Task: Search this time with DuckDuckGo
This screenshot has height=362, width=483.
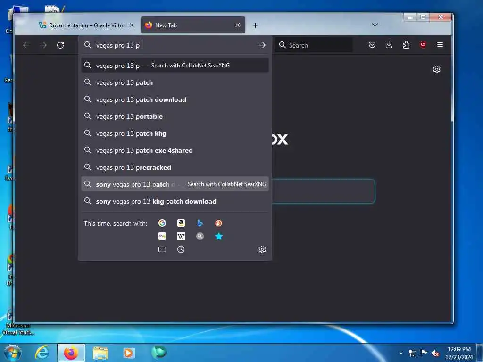Action: pyautogui.click(x=219, y=223)
